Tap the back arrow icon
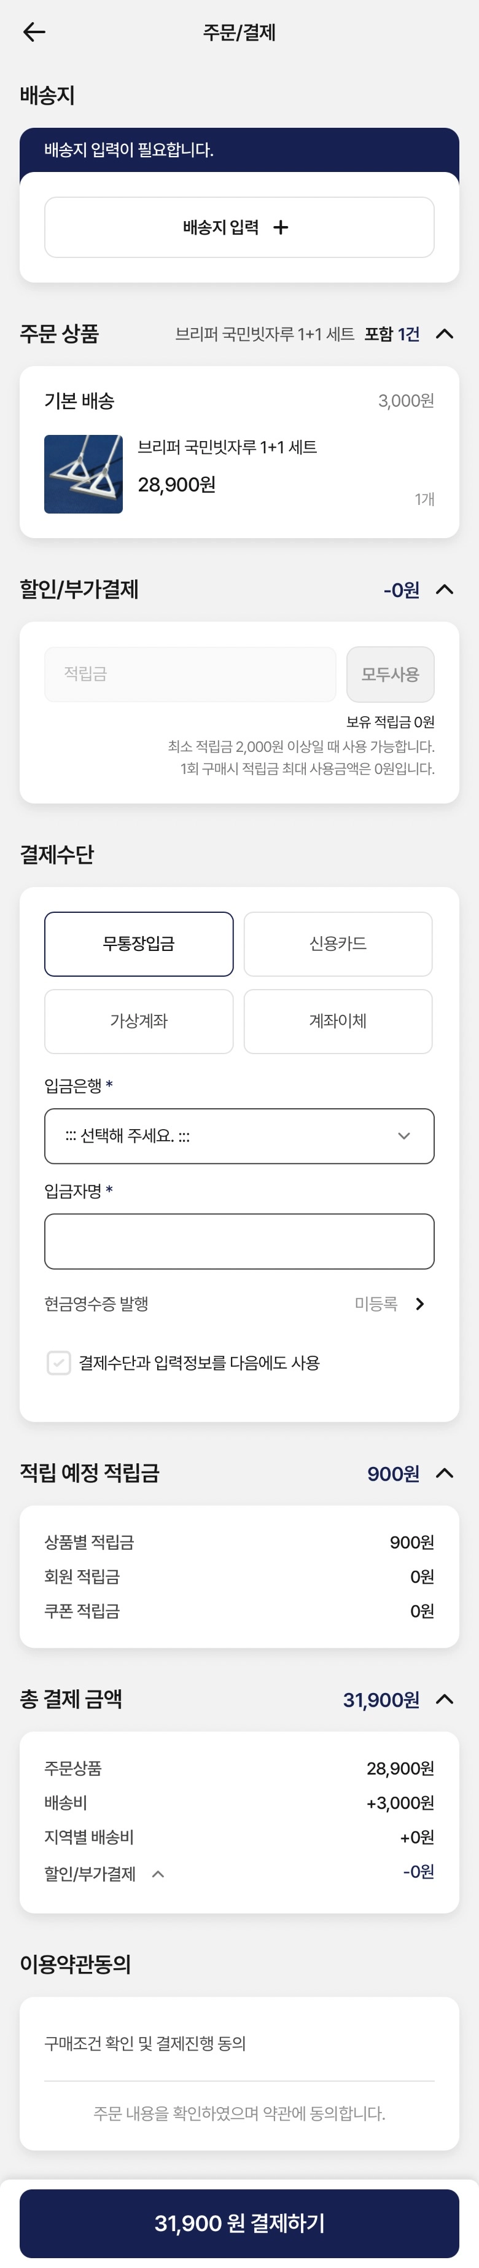 (33, 33)
